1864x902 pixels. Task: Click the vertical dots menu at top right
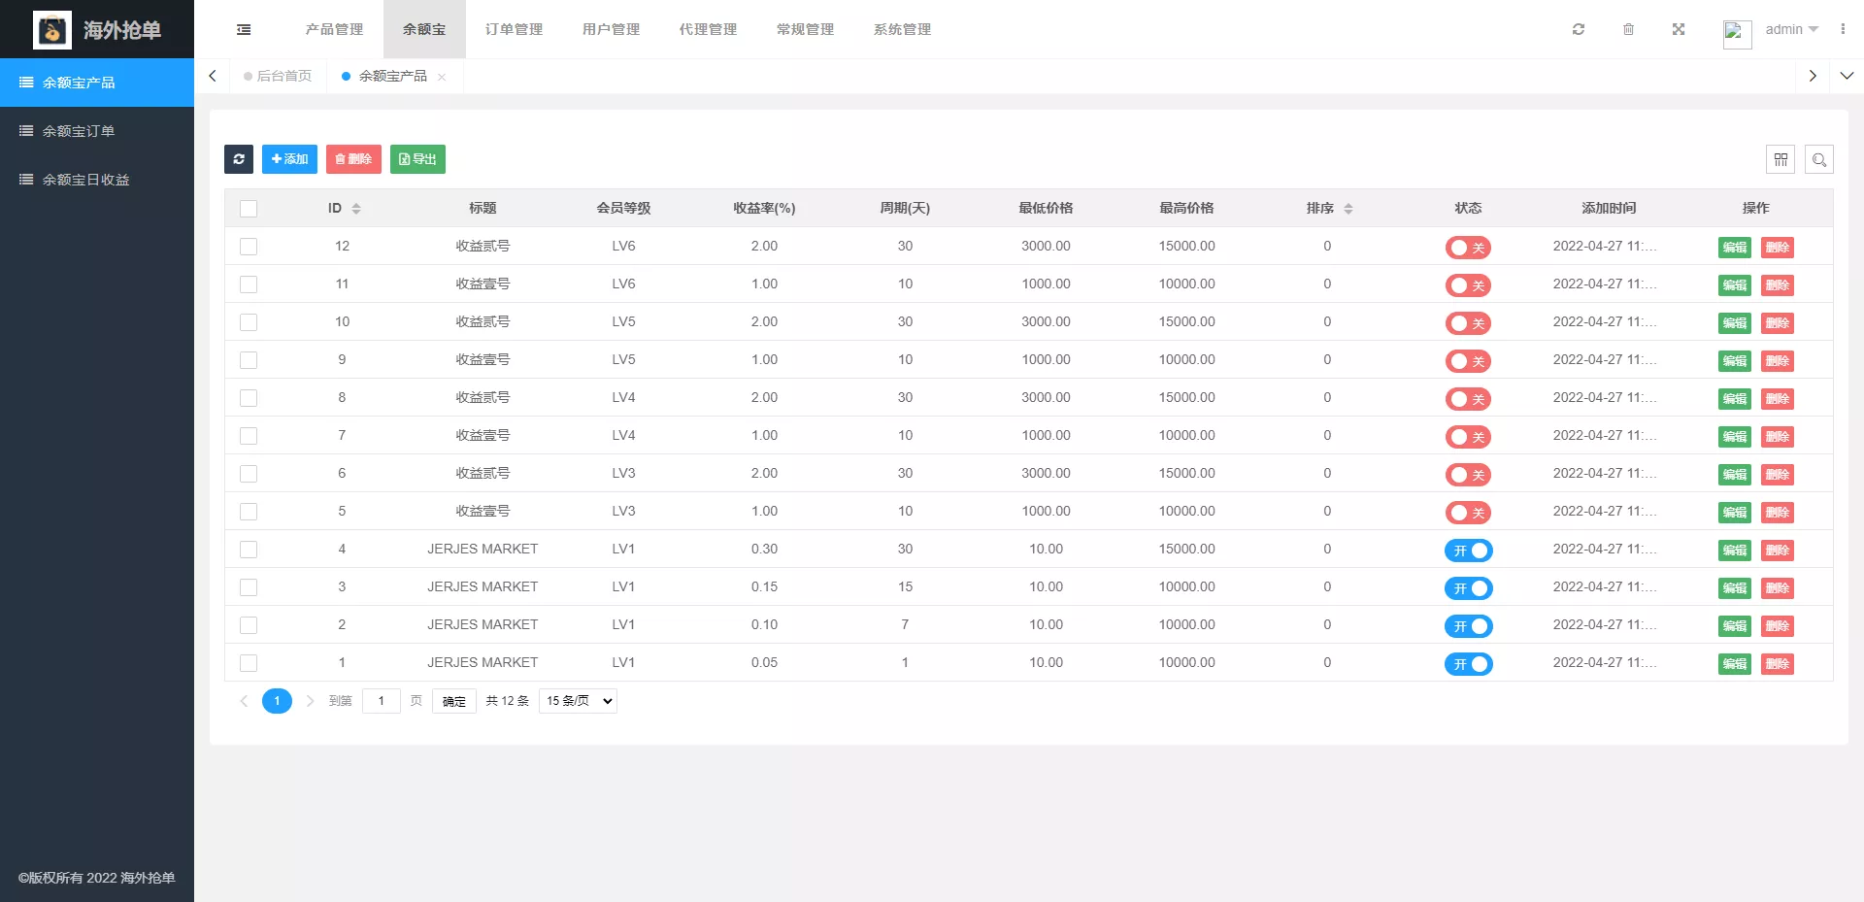(1844, 29)
